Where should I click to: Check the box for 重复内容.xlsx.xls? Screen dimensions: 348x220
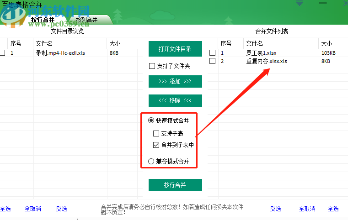pos(212,61)
